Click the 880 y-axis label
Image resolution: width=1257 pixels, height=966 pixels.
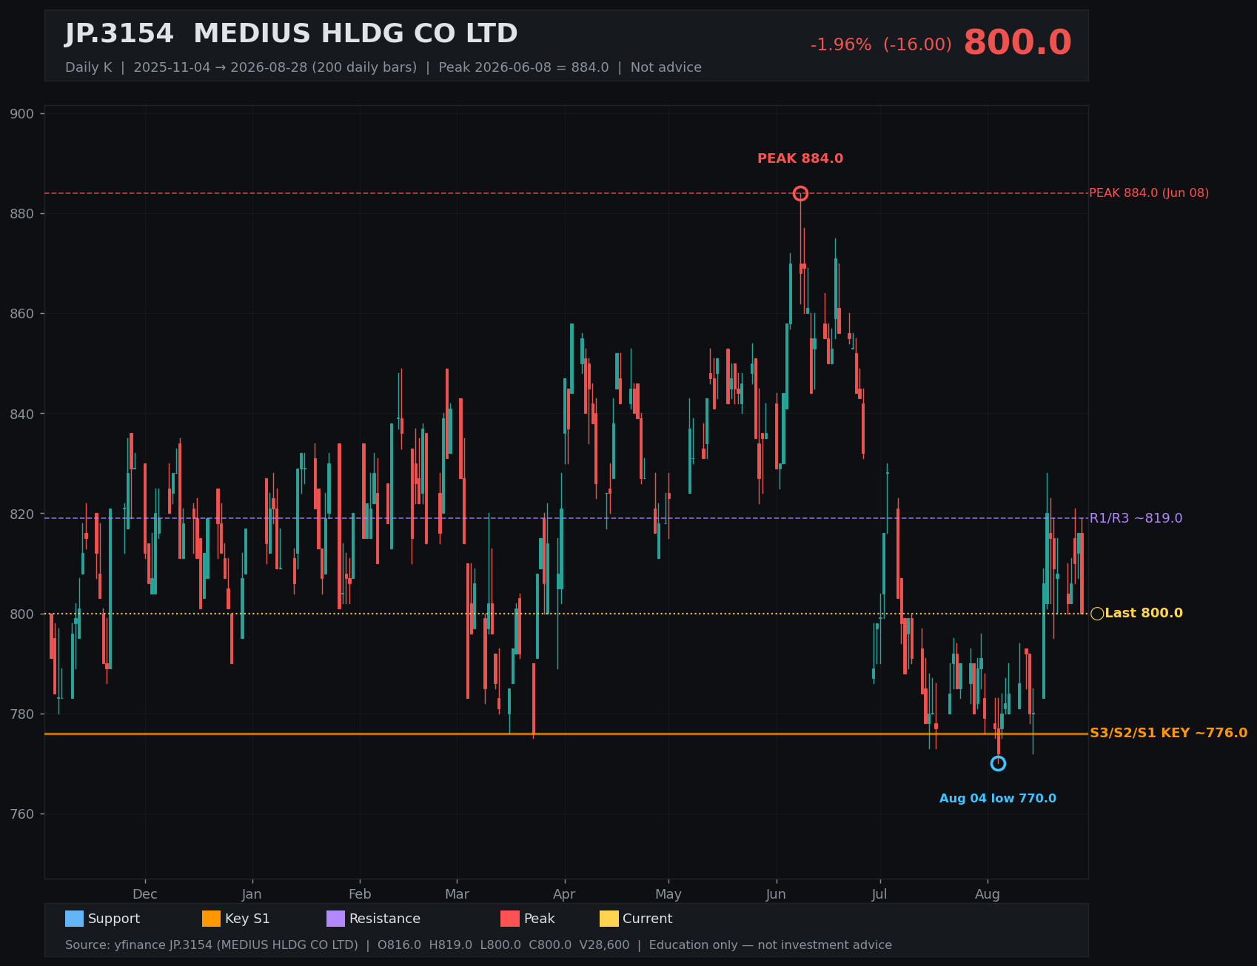coord(22,214)
